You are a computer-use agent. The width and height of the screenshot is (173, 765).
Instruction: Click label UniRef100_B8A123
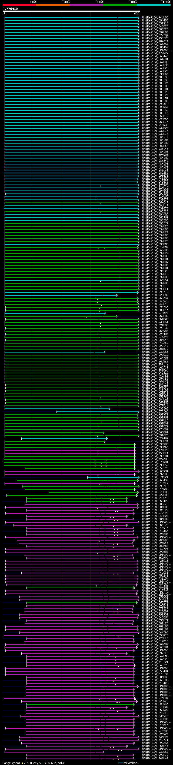(x=155, y=385)
